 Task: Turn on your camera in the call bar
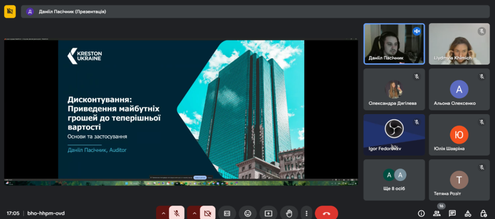click(207, 213)
